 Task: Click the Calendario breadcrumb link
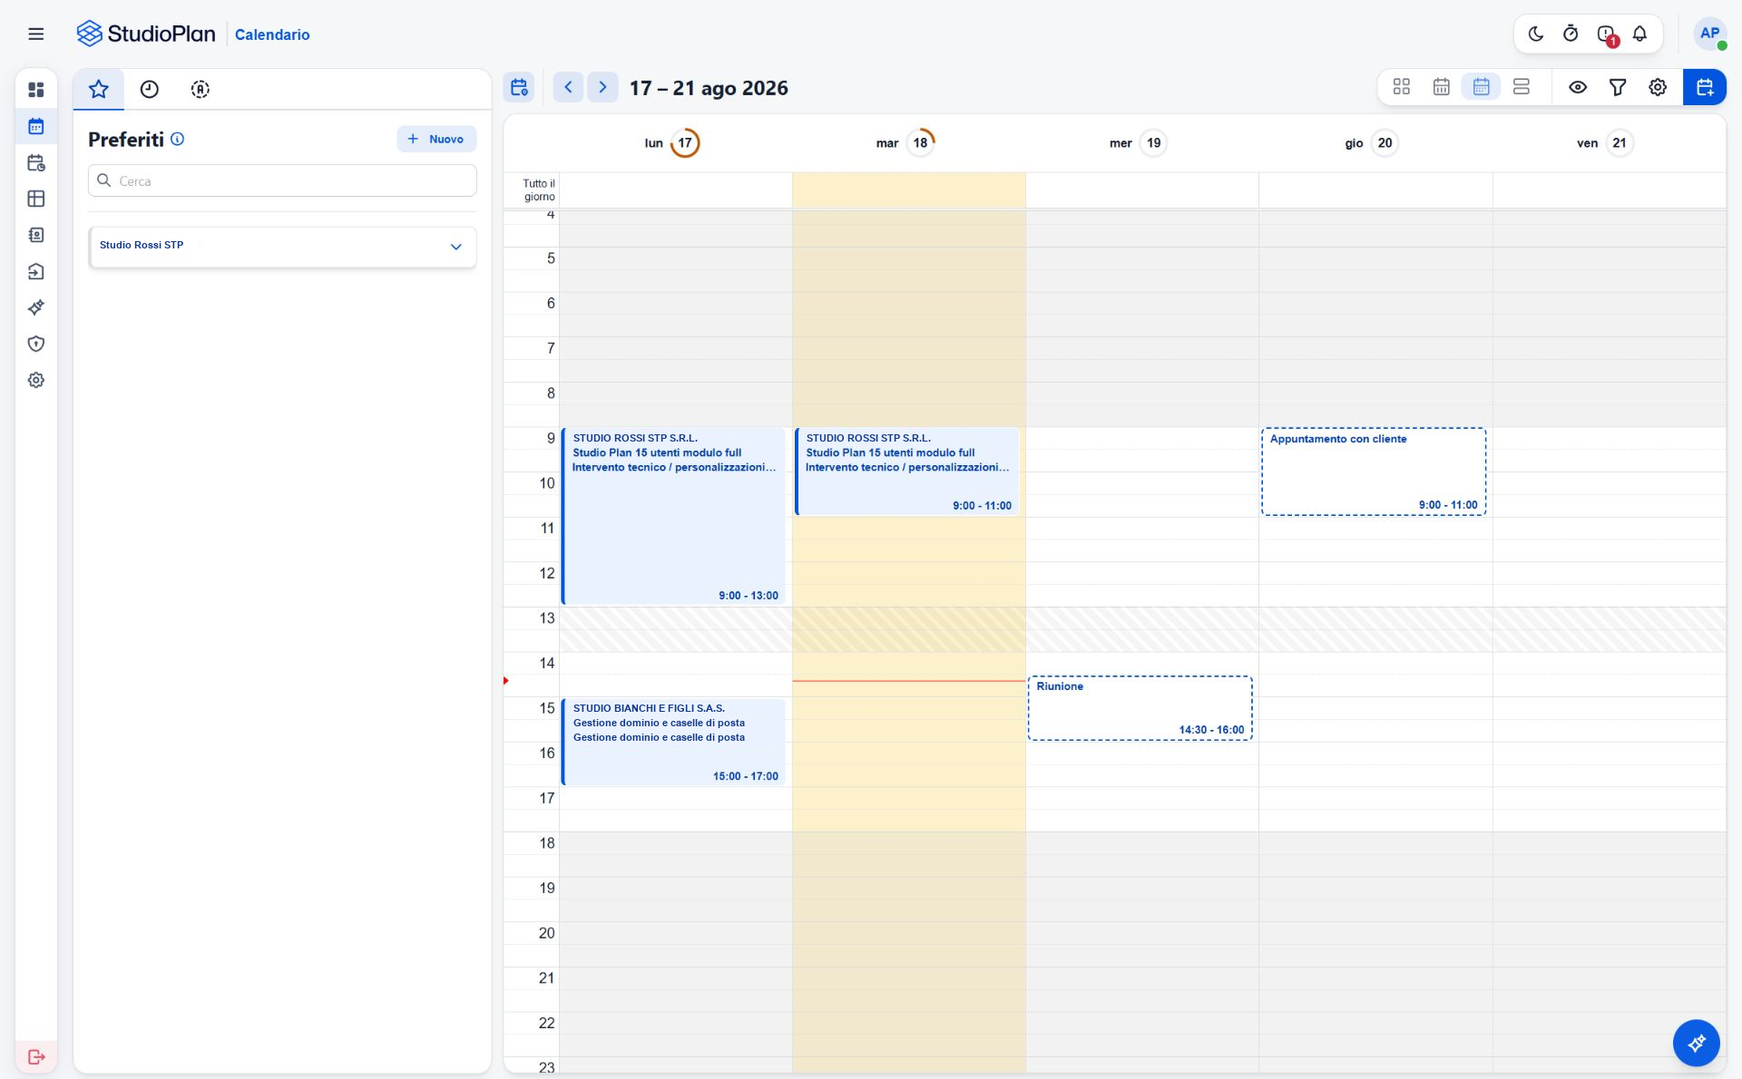click(x=272, y=34)
